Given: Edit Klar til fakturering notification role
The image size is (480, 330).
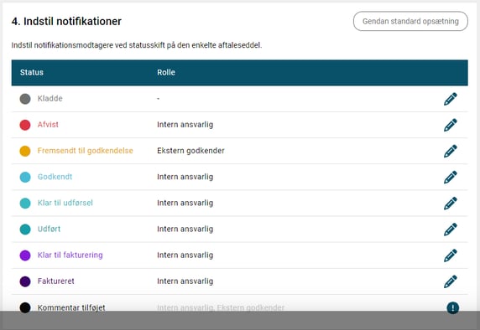Looking at the screenshot, I should (x=451, y=255).
